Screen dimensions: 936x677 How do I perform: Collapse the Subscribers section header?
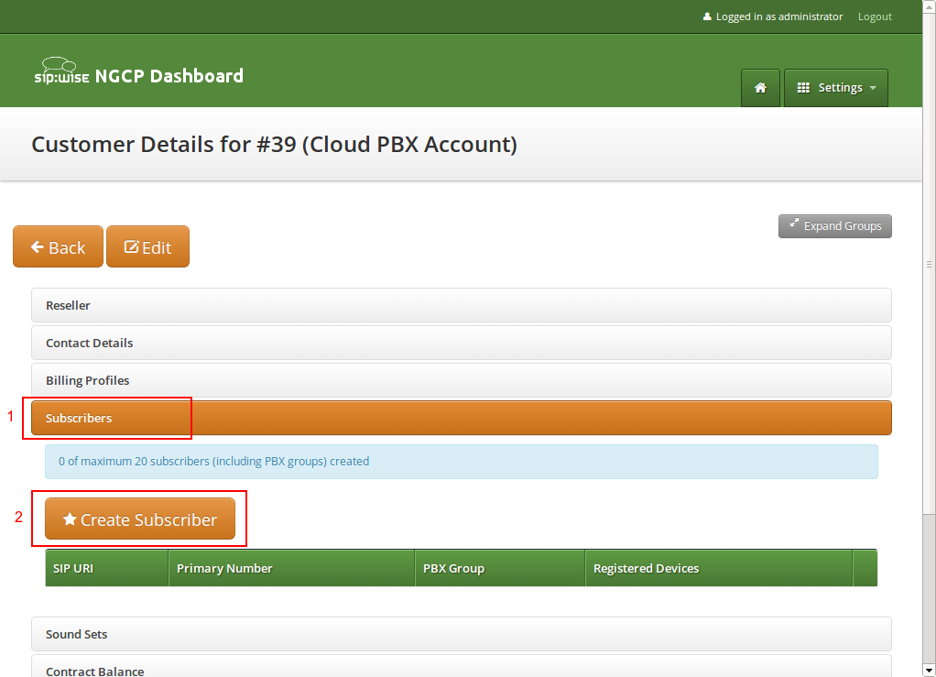pos(461,418)
